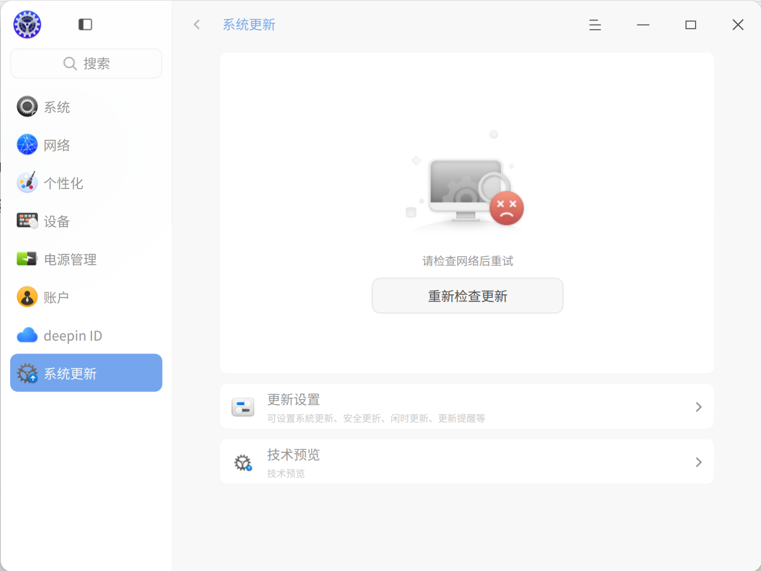Close the settings window
The image size is (761, 571).
(738, 25)
